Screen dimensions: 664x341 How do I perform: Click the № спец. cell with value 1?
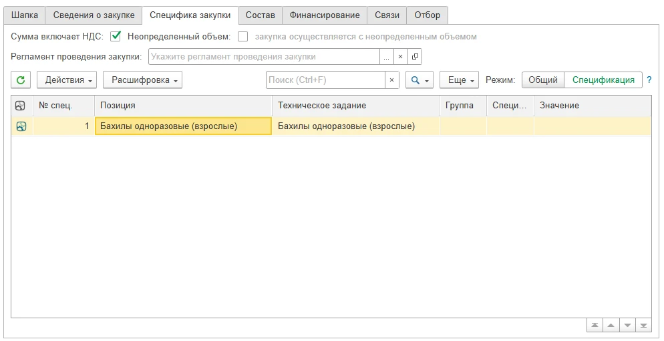pos(63,126)
